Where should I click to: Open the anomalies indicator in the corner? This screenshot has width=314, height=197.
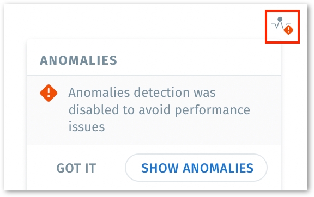tap(282, 26)
